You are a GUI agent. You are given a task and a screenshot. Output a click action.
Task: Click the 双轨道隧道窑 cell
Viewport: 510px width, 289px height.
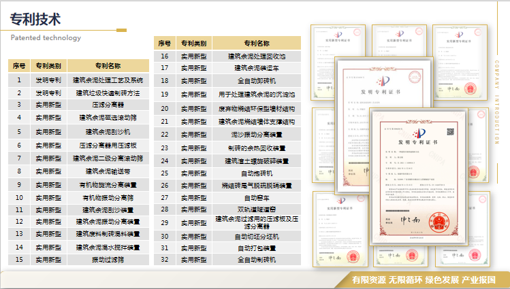click(257, 209)
